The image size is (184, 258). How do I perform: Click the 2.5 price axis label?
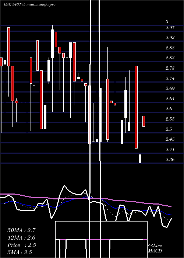(169, 129)
